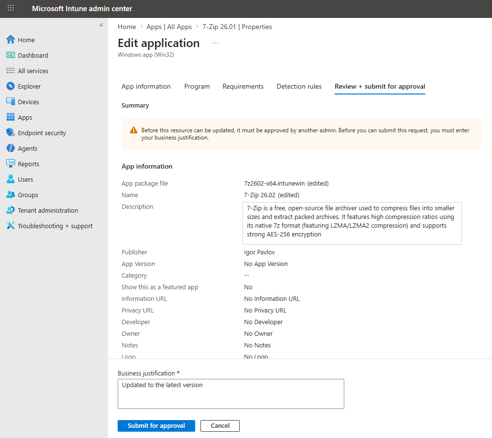Open the Dashboard sidebar label
Image resolution: width=492 pixels, height=438 pixels.
pyautogui.click(x=33, y=55)
